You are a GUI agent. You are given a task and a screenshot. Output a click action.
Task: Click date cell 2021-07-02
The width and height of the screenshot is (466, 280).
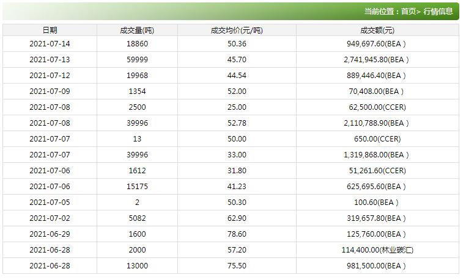50,218
